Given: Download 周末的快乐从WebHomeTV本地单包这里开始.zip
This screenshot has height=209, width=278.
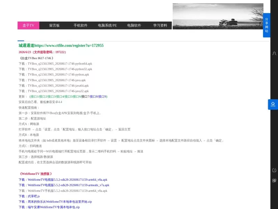Looking at the screenshot, I should click(x=60, y=202).
